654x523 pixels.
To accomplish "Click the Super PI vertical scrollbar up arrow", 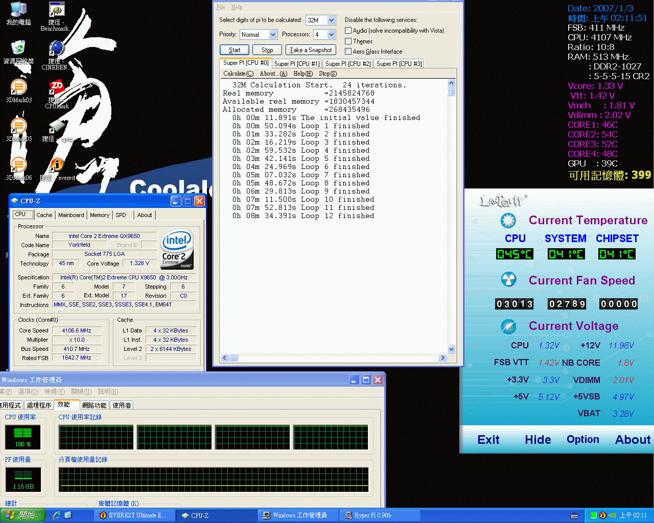I will coord(451,83).
